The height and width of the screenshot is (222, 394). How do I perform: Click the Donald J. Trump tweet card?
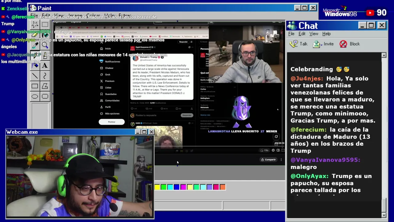tap(162, 77)
